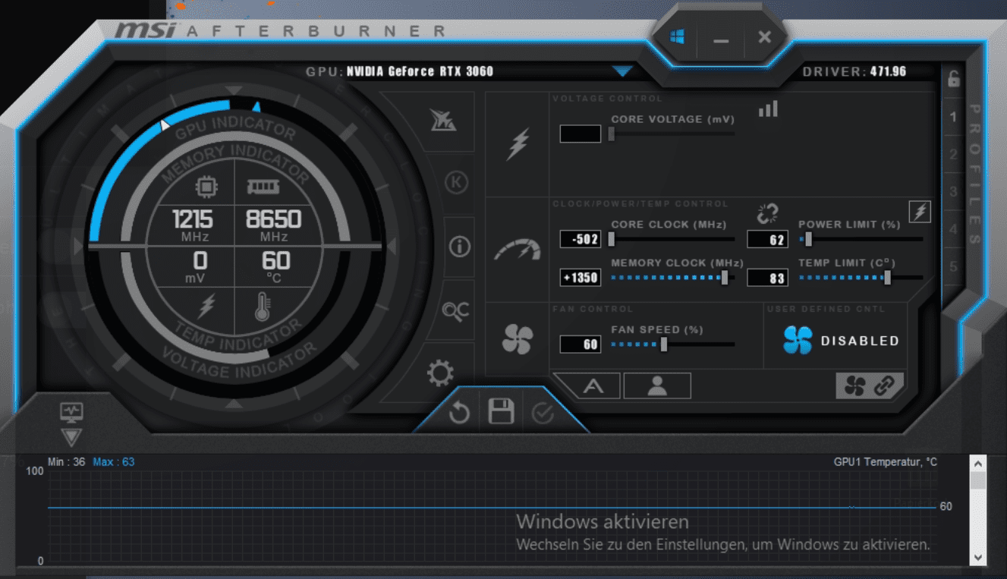1007x579 pixels.
Task: Open Kombustor stress test (K icon)
Action: (456, 182)
